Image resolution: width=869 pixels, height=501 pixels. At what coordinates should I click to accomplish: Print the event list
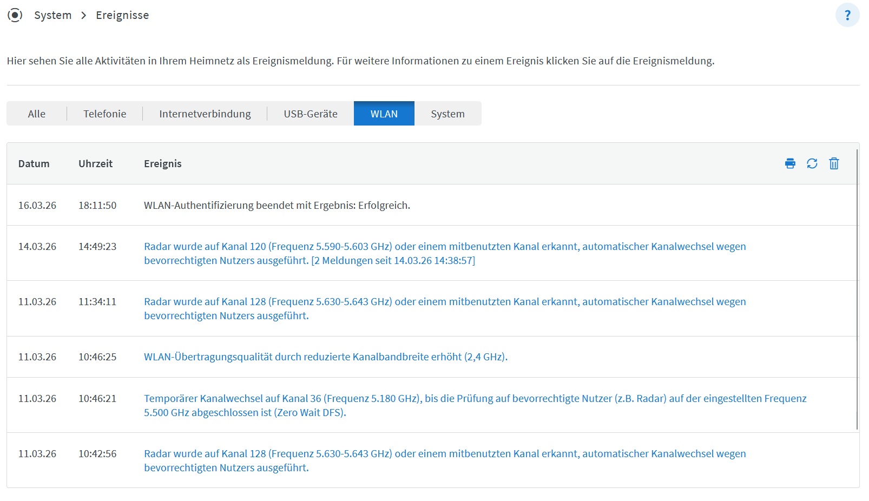point(790,163)
